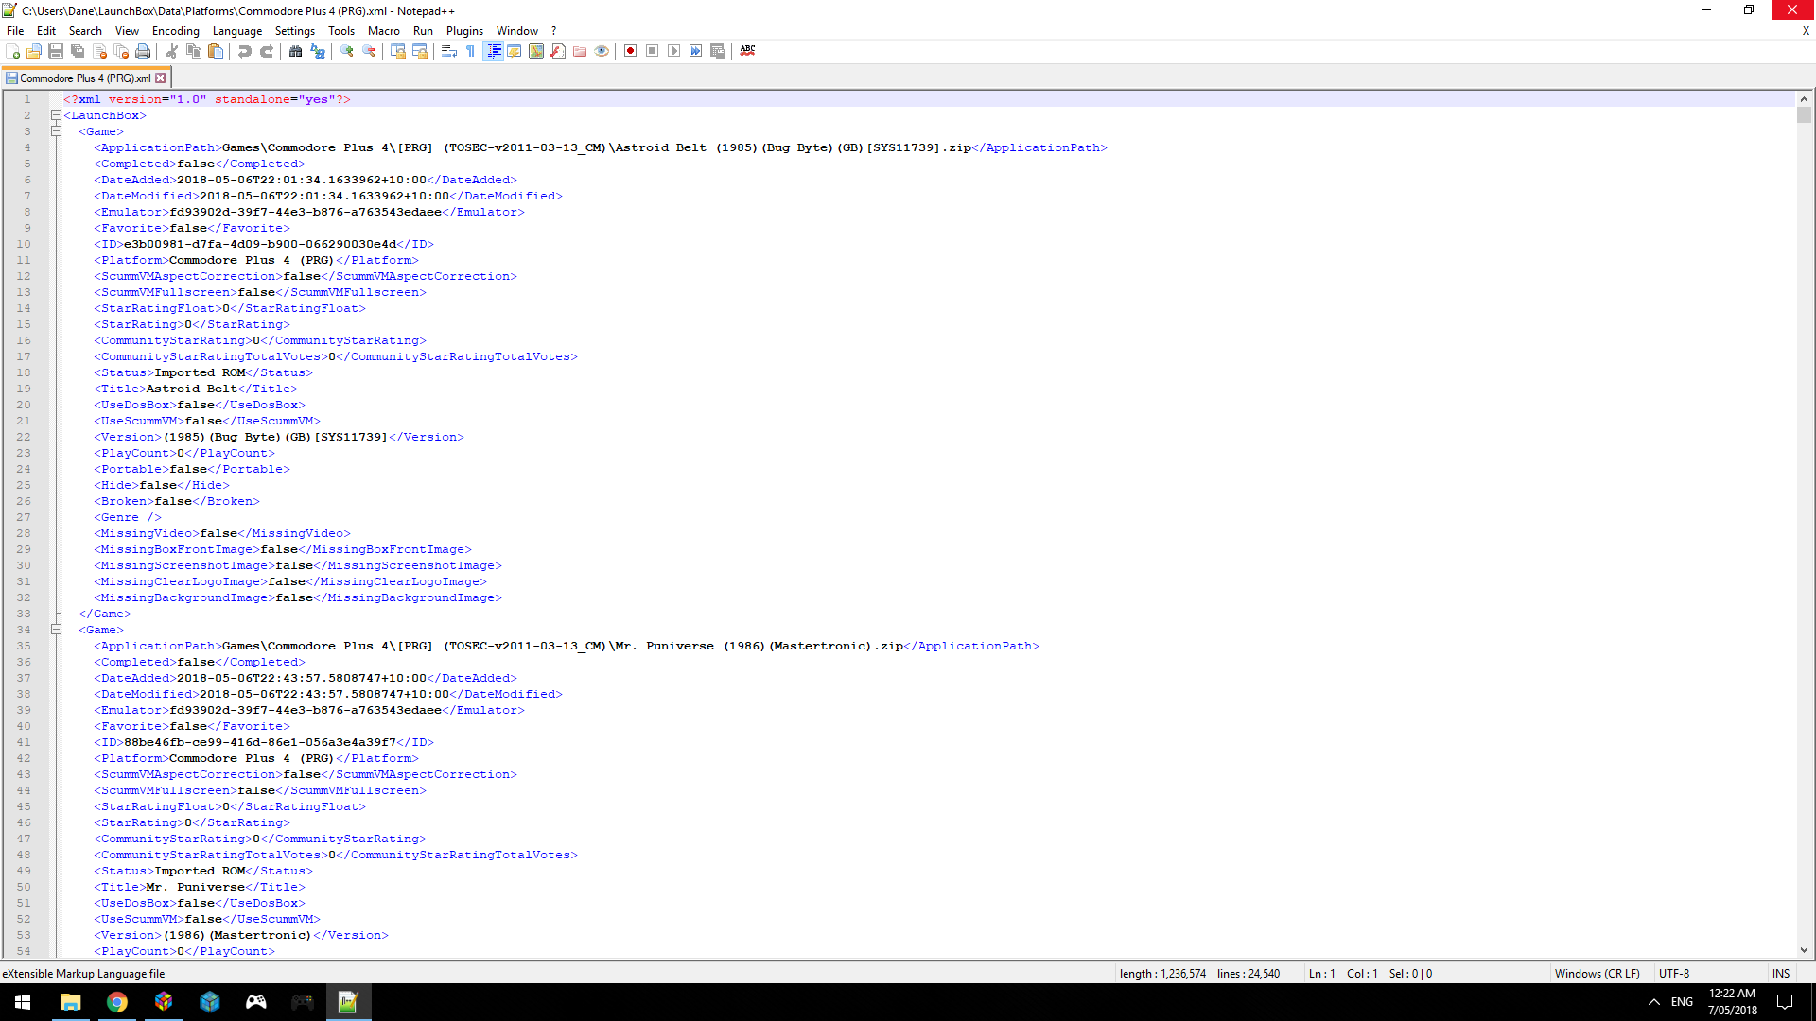Open the Macro menu
Viewport: 1816px width, 1021px height.
click(384, 31)
